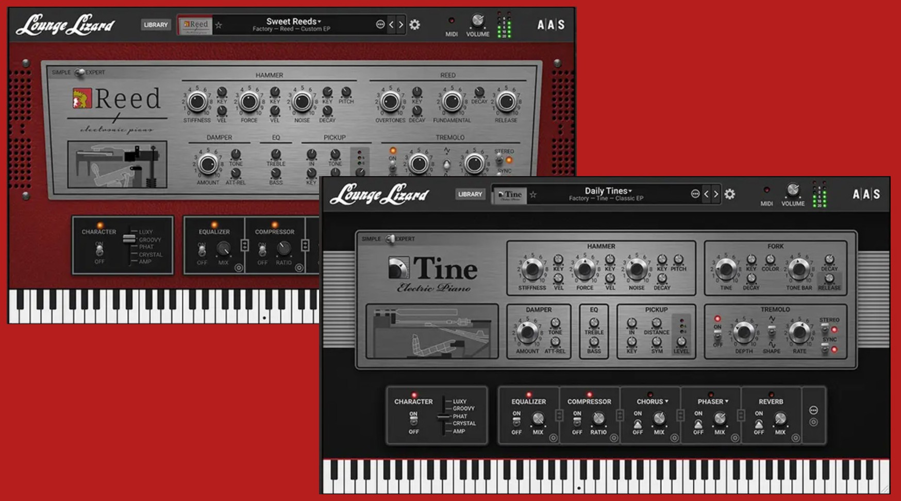Click the Character type fader in Tine window
The image size is (901, 501).
(443, 417)
